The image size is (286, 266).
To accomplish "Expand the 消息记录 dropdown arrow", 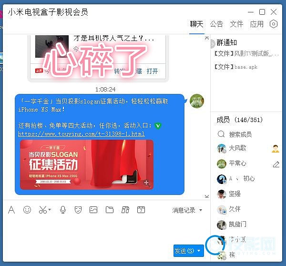I will click(201, 210).
